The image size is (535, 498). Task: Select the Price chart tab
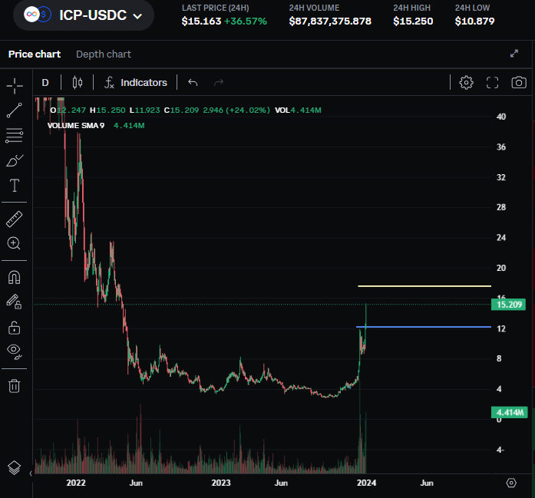tap(35, 54)
